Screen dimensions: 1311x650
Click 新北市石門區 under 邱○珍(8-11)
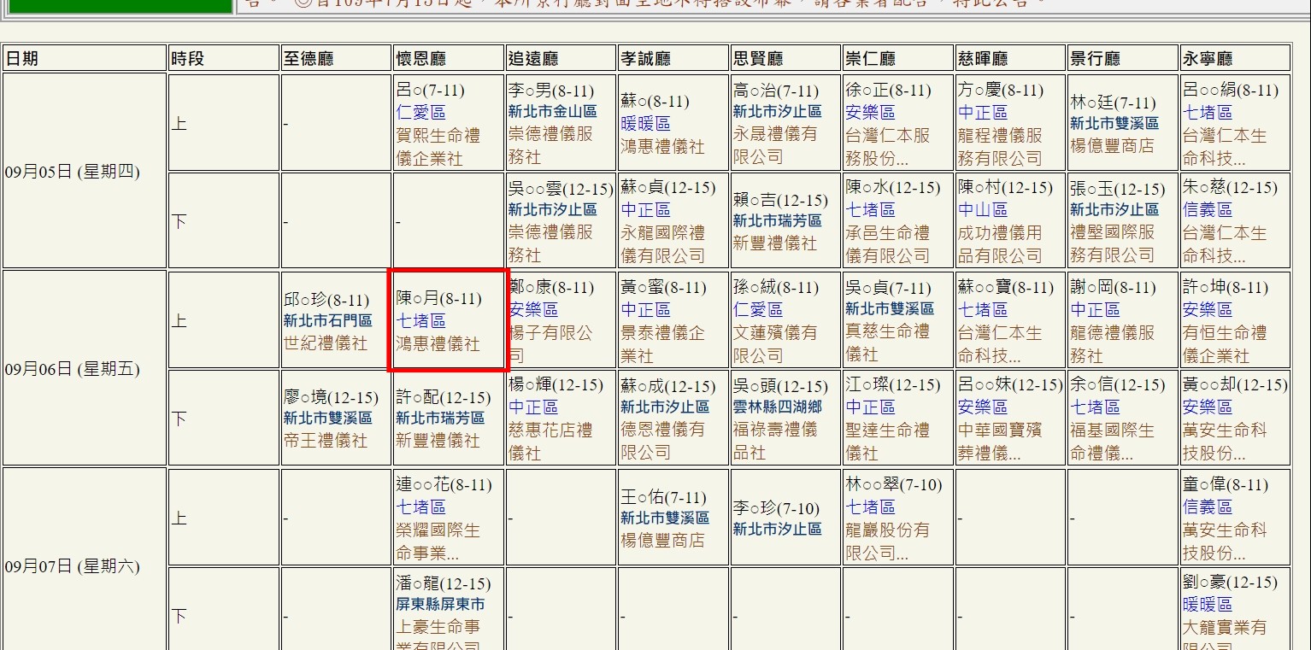[327, 321]
